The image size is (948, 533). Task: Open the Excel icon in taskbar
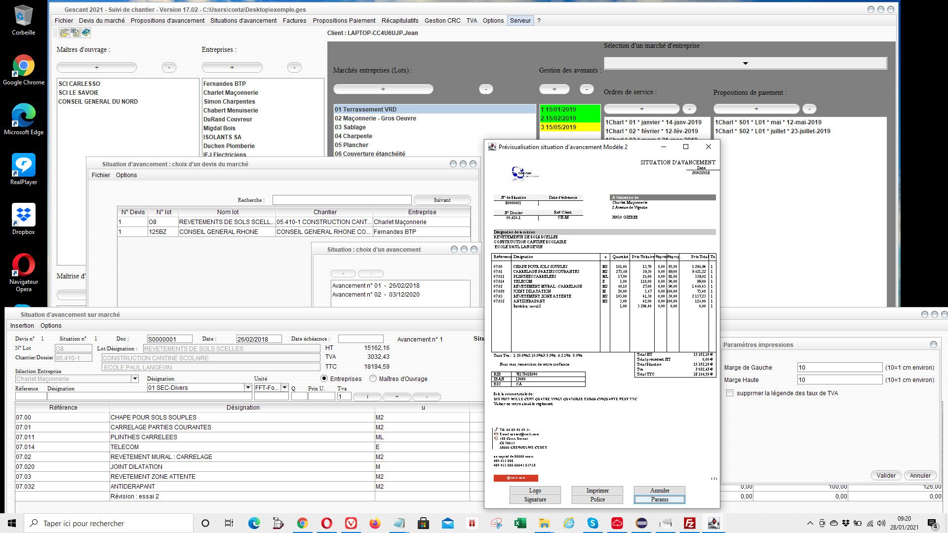pos(520,523)
